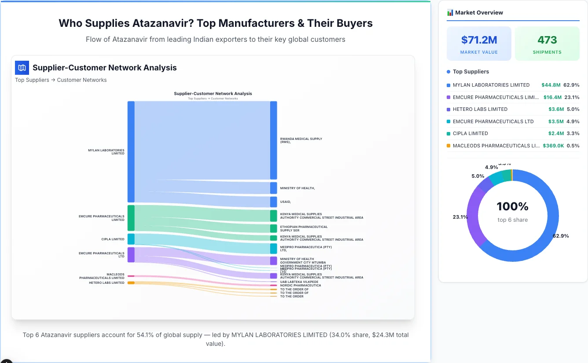Click the Supplier-Customer Network Analysis chart title
Viewport: 588px width, 363px height.
coord(213,94)
